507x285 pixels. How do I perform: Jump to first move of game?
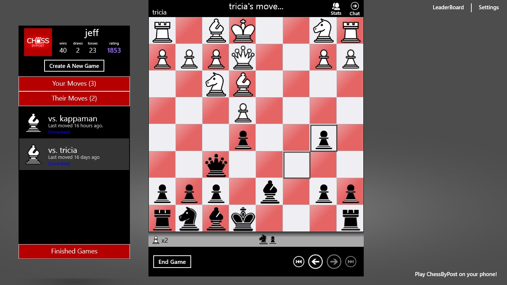tap(298, 262)
